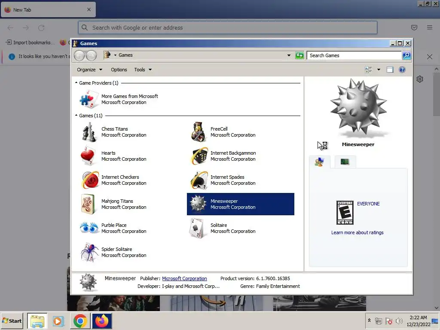Open More Games from Microsoft puzzle icon

(89, 99)
